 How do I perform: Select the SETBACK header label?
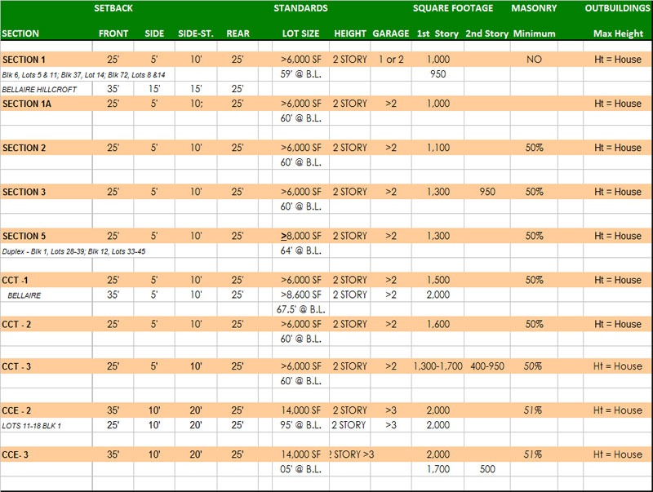tap(113, 8)
